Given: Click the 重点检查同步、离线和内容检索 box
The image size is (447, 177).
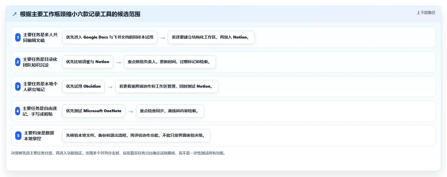Looking at the screenshot, I should [170, 111].
